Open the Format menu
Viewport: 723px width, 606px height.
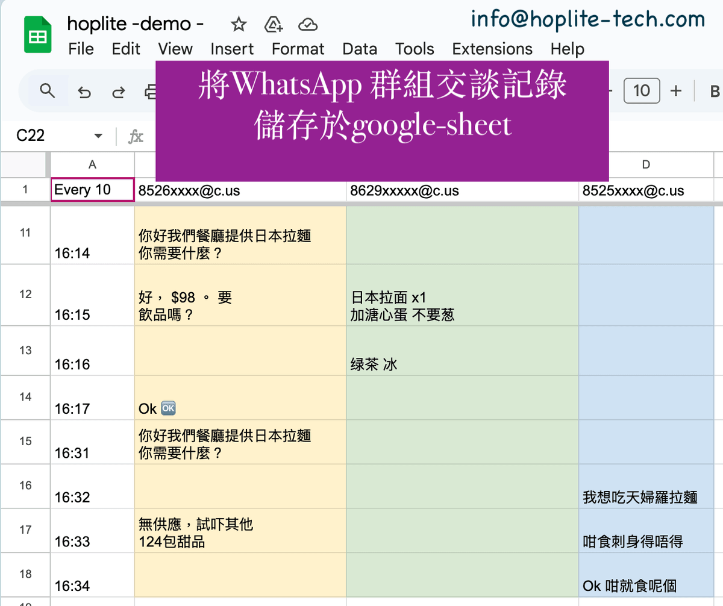[x=298, y=49]
